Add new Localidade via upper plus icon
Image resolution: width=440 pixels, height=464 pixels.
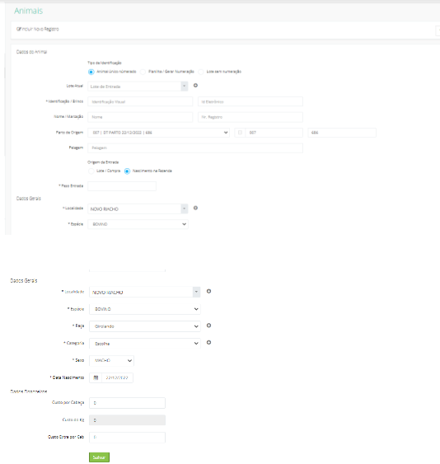[x=195, y=208]
